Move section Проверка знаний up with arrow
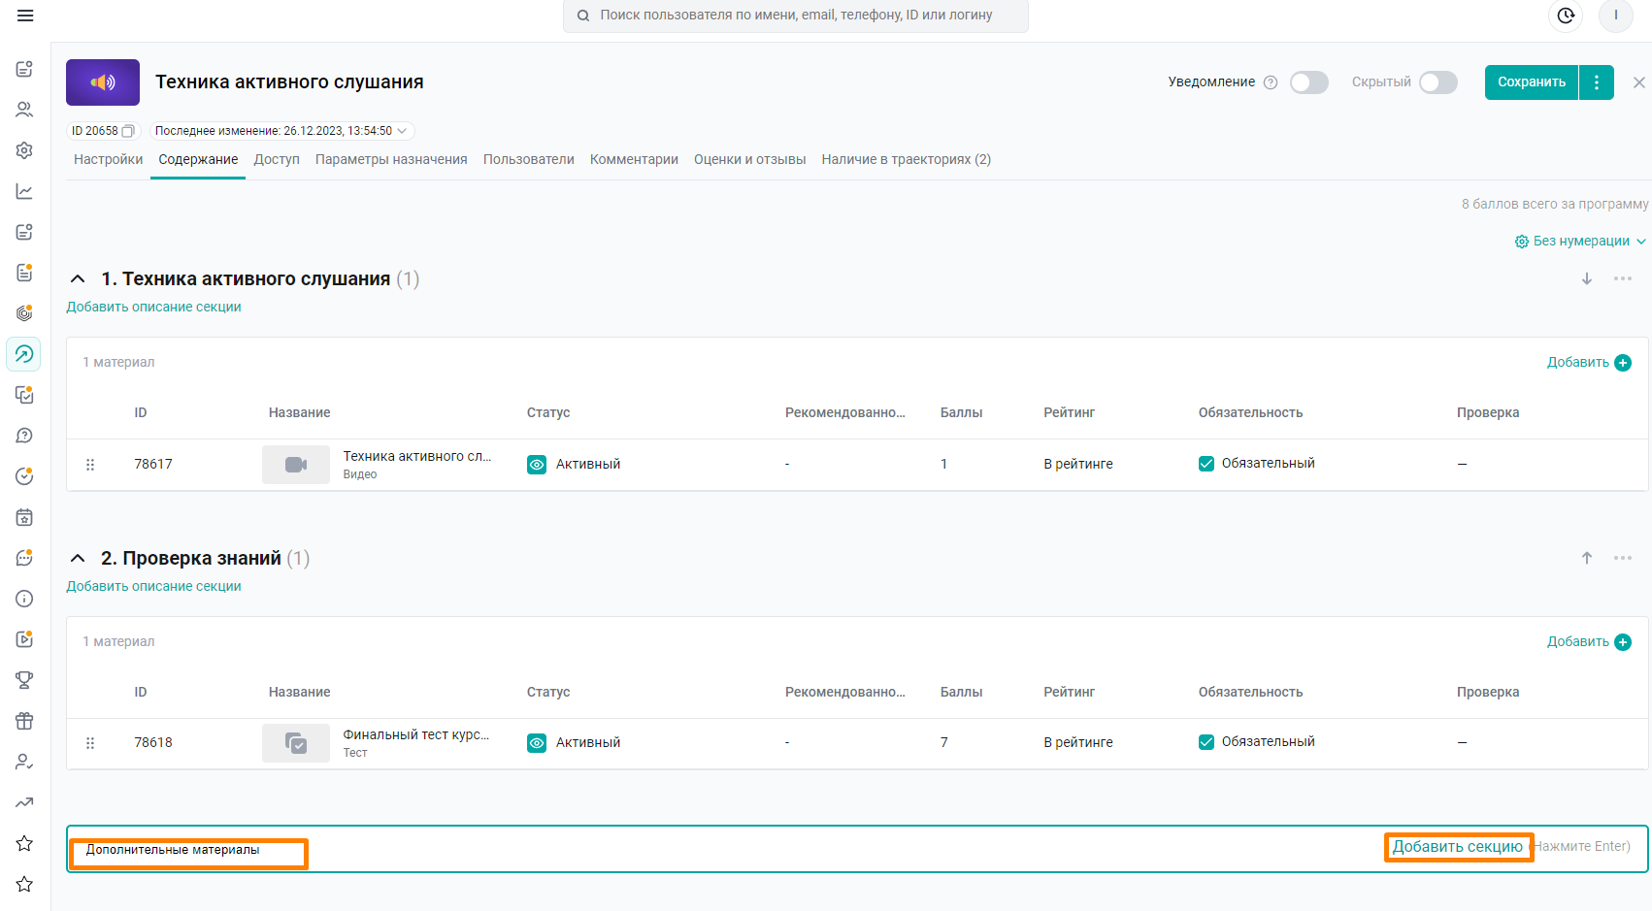 coord(1587,558)
